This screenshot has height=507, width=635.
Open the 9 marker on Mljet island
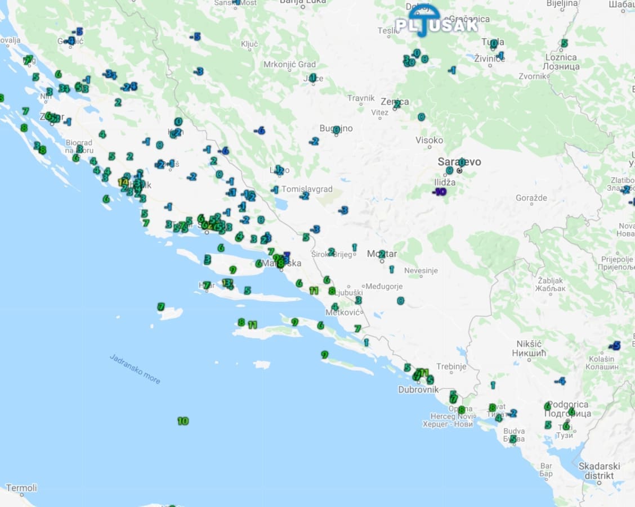point(324,355)
